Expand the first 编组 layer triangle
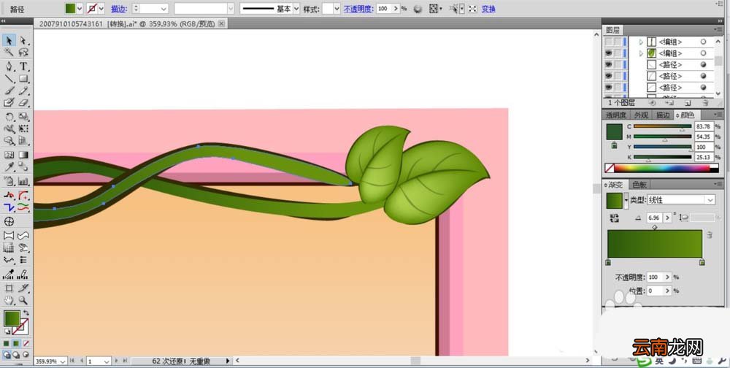 (641, 42)
